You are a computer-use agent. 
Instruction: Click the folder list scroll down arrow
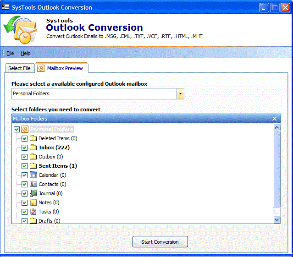pos(277,220)
